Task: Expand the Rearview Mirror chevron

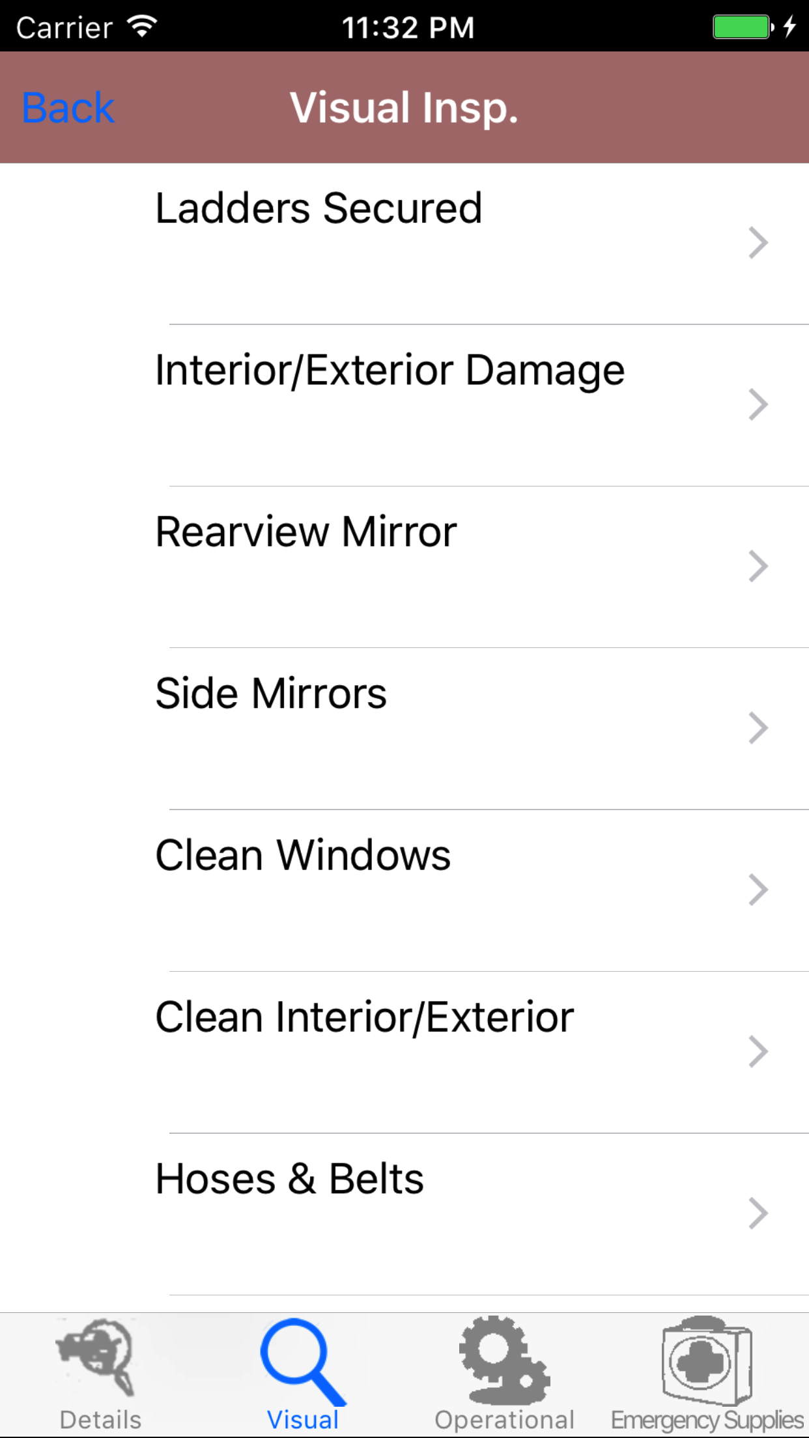Action: tap(758, 566)
